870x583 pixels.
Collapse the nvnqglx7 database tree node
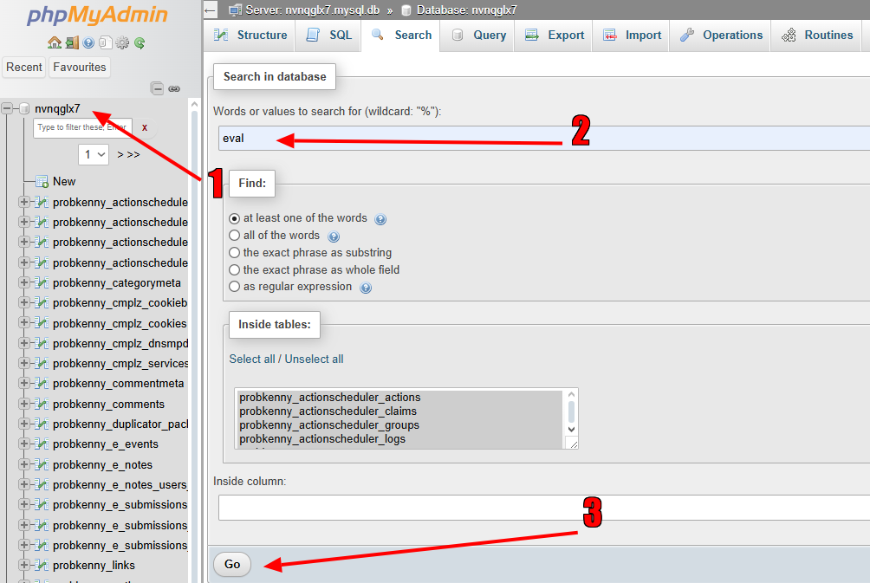pyautogui.click(x=8, y=109)
